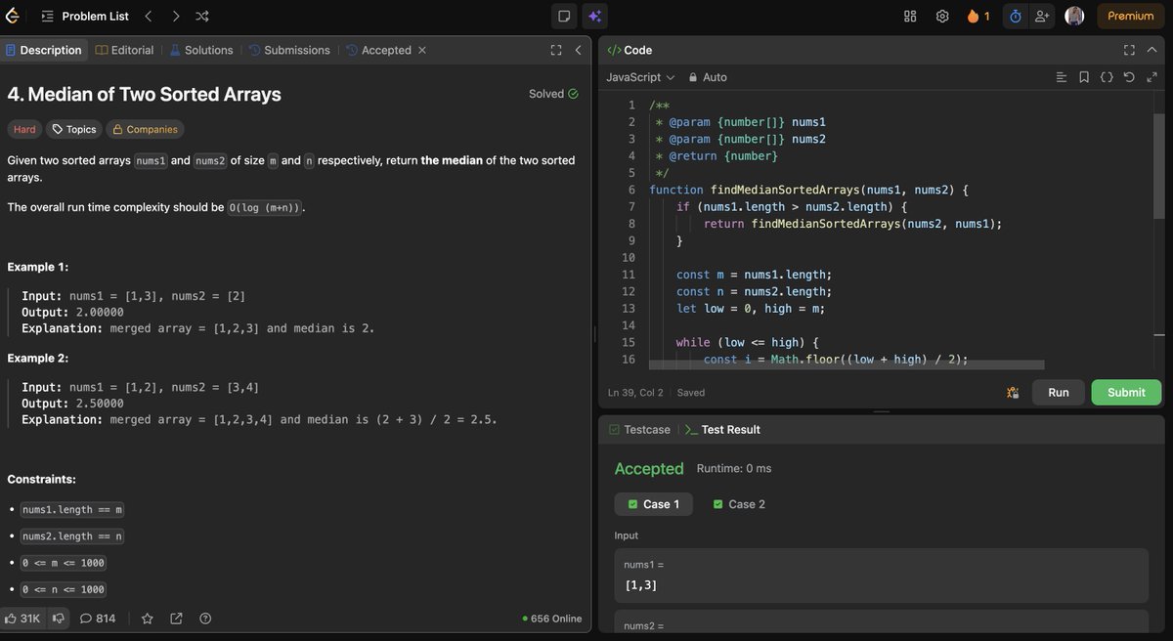Go to previous problem arrow
1173x641 pixels.
[149, 16]
